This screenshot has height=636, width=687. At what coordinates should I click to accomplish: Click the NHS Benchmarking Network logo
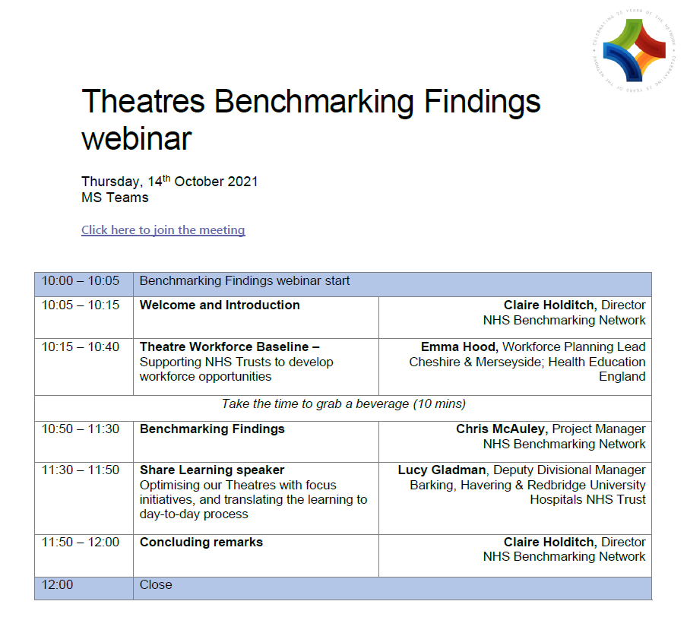(x=635, y=50)
